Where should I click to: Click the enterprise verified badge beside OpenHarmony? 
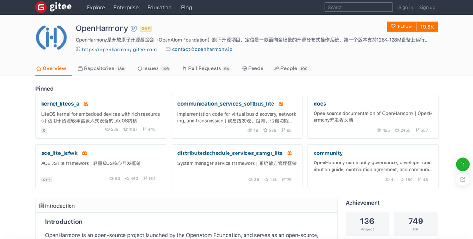click(x=134, y=29)
